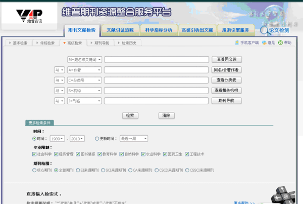
Task: Click the 查看分类表 button
Action: [226, 80]
